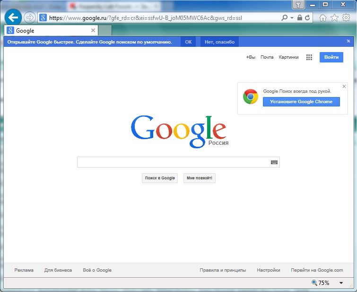Open the on-screen keyboard icon
Image resolution: width=357 pixels, height=292 pixels.
click(274, 162)
